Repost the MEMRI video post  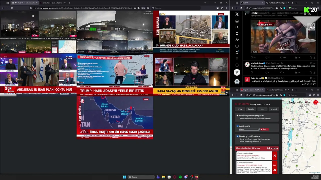[x=267, y=57]
